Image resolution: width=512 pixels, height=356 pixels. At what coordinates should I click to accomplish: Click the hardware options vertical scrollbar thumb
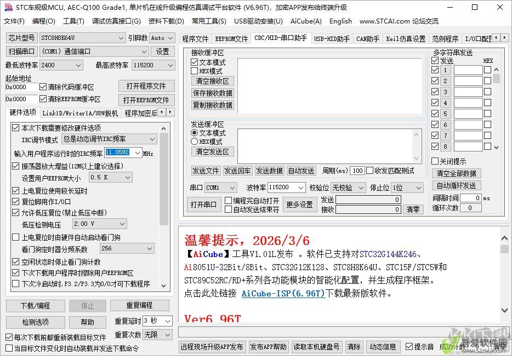(164, 178)
